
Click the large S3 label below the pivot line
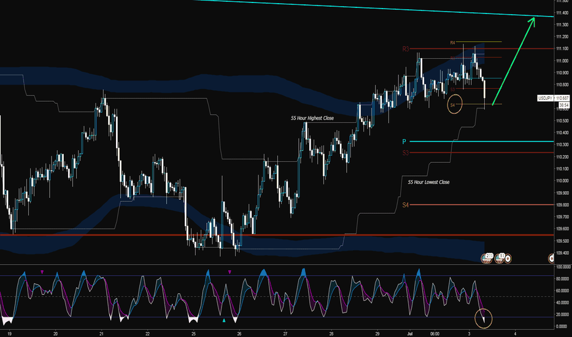[406, 153]
